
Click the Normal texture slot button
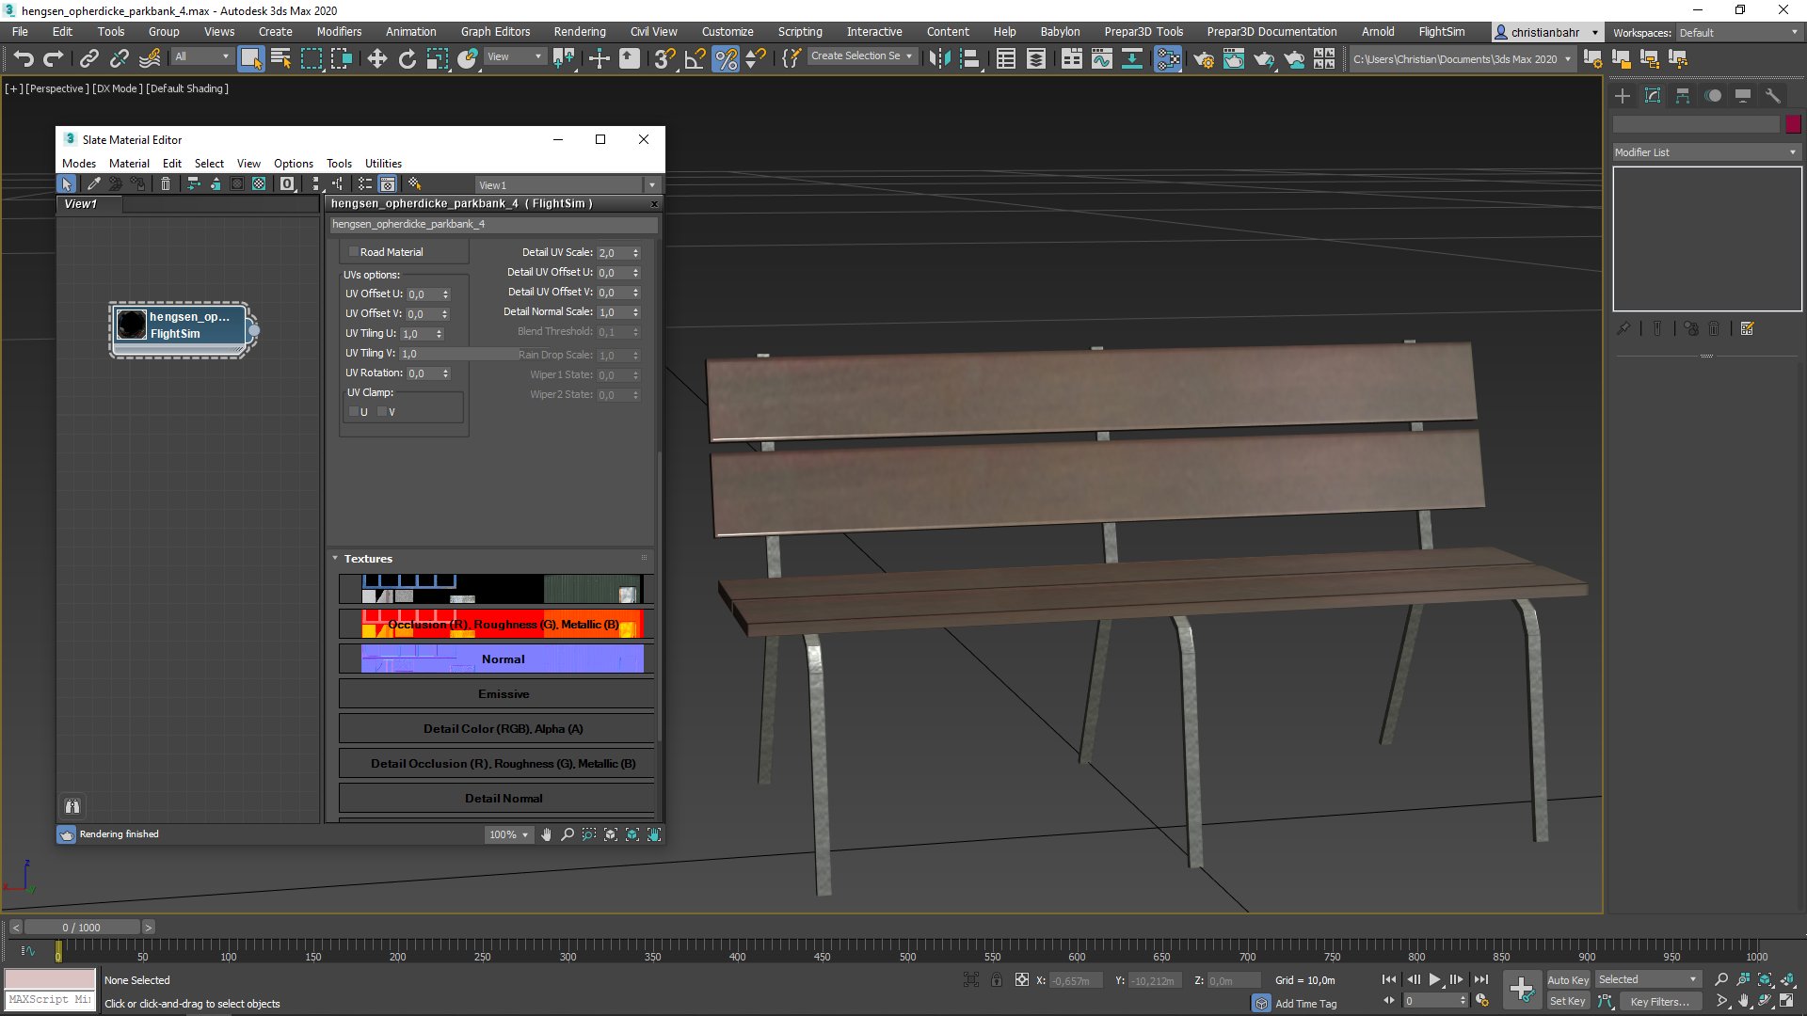[503, 658]
